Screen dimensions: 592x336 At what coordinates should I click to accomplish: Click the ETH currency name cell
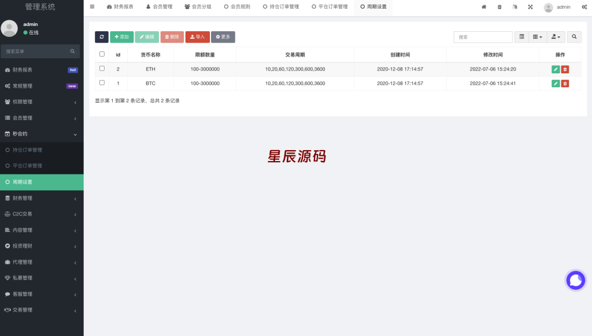(150, 69)
